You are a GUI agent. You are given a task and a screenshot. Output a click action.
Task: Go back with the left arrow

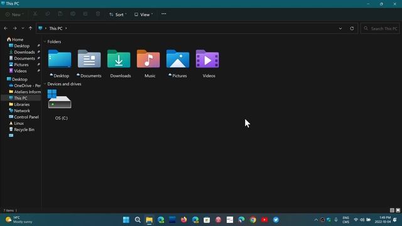pos(6,28)
